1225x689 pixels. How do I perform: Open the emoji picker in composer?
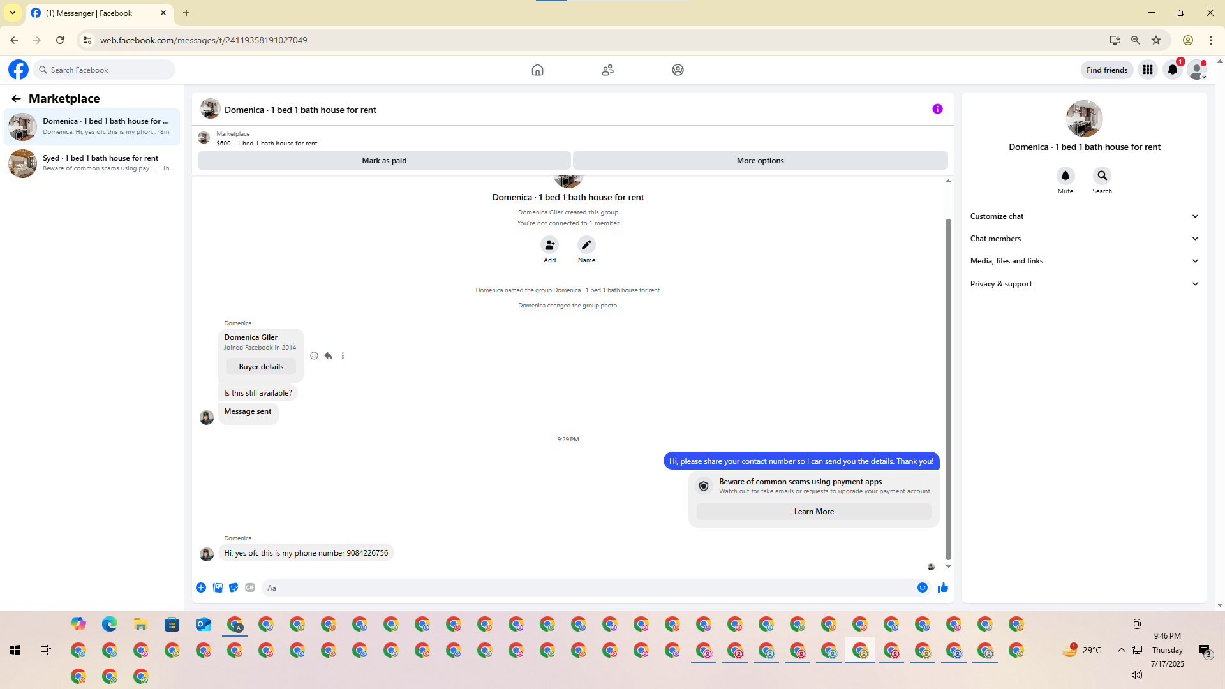pyautogui.click(x=923, y=588)
